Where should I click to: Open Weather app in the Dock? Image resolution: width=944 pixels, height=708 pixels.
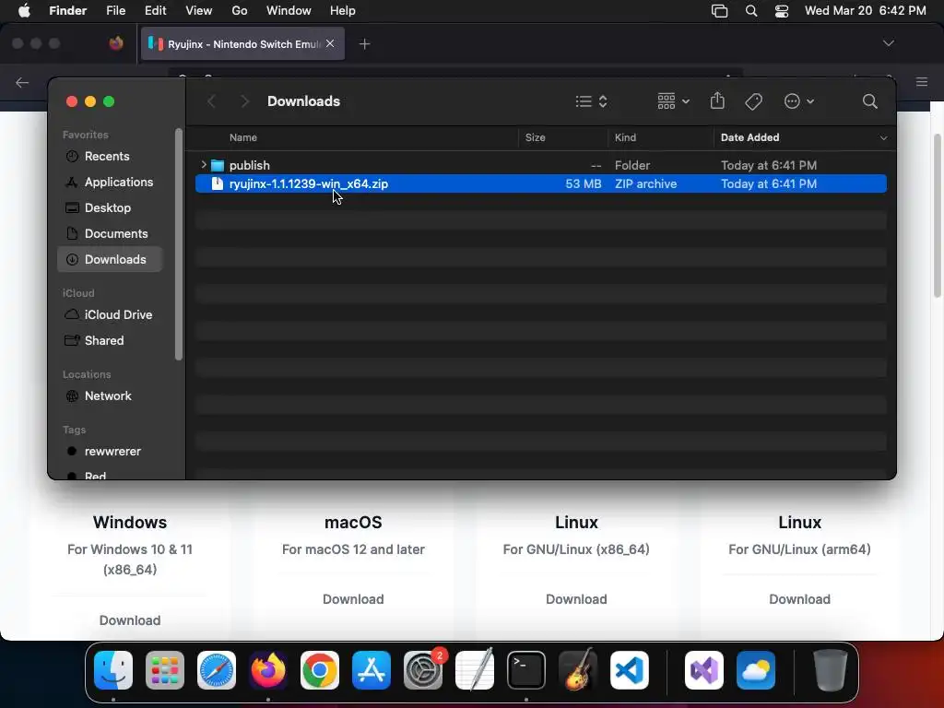[756, 670]
